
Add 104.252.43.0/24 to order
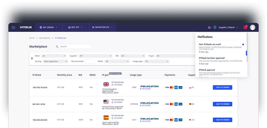pyautogui.click(x=223, y=120)
